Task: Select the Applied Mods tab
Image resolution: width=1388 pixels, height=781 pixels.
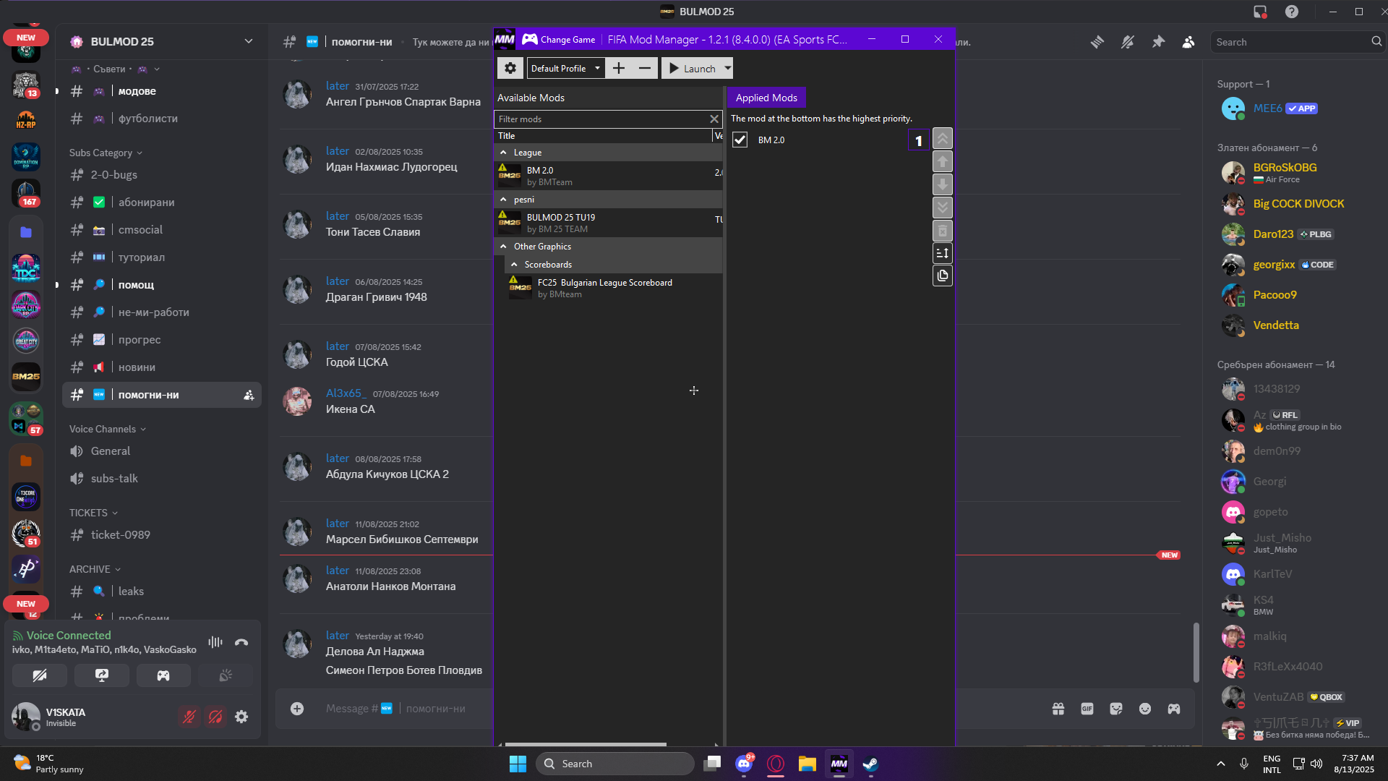Action: pyautogui.click(x=766, y=98)
